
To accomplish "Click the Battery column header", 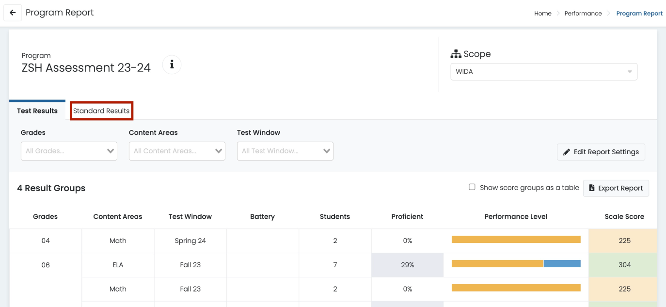I will pos(263,217).
